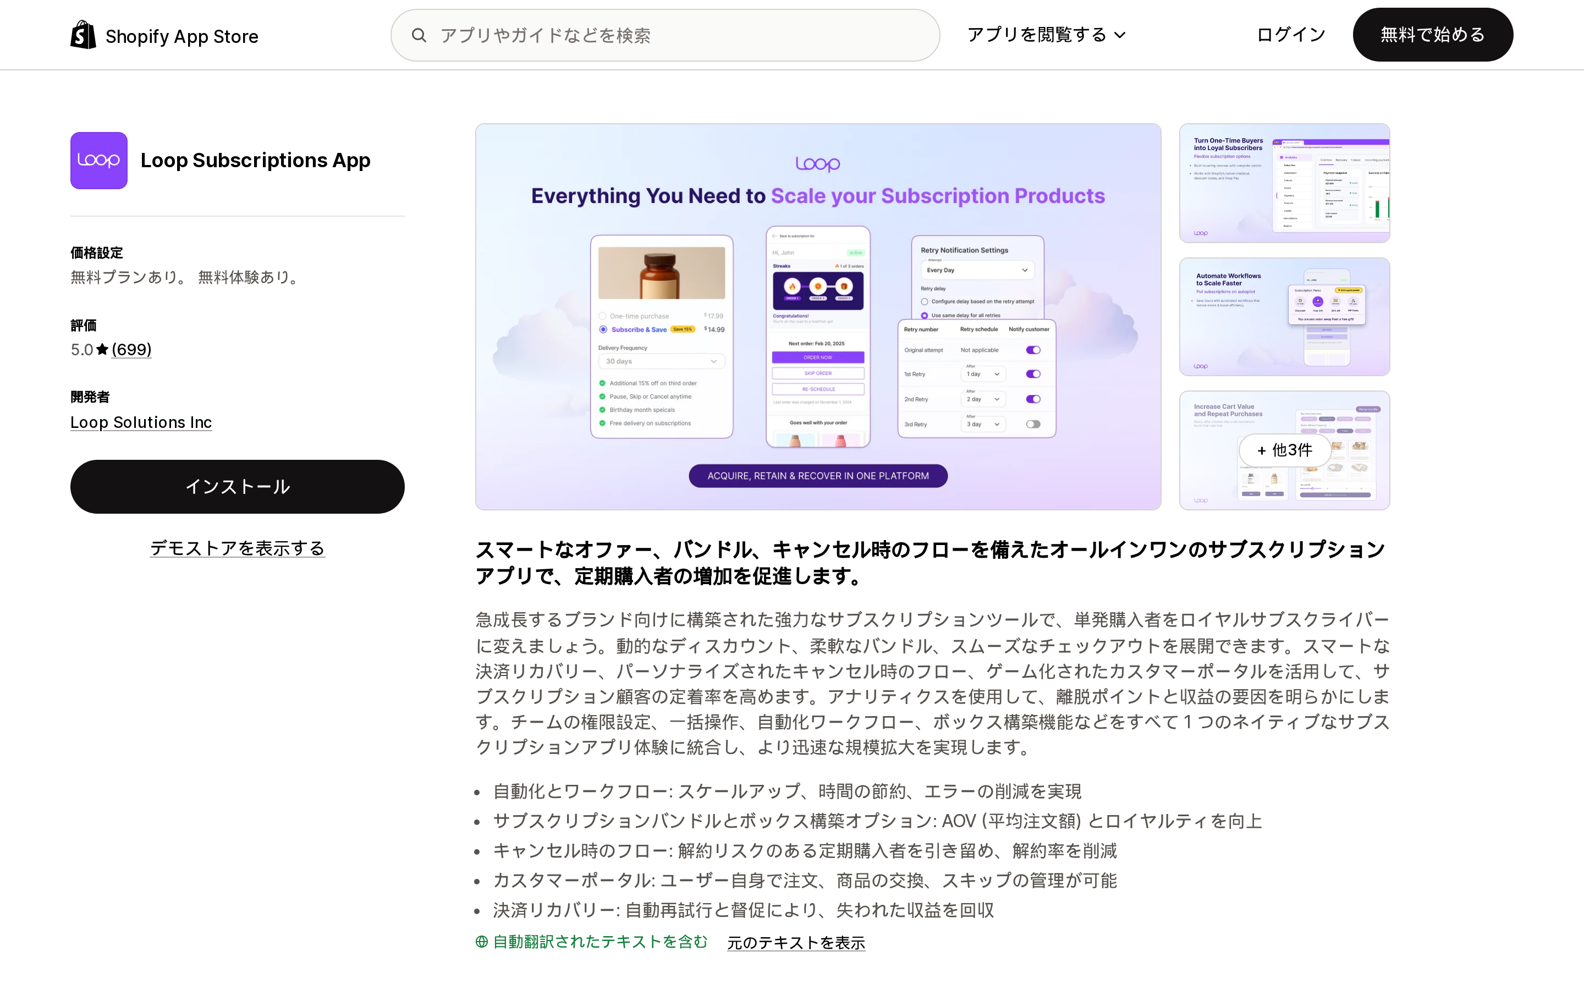Open the デモストアを表示する link
The height and width of the screenshot is (990, 1584).
click(x=238, y=548)
